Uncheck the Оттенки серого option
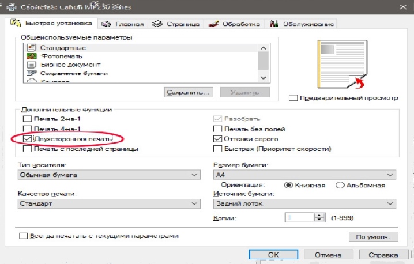The image size is (414, 264). pyautogui.click(x=218, y=139)
